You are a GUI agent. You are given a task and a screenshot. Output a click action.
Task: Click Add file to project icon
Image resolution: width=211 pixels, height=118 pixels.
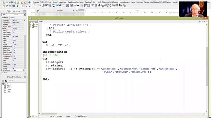pyautogui.click(x=22, y=2)
